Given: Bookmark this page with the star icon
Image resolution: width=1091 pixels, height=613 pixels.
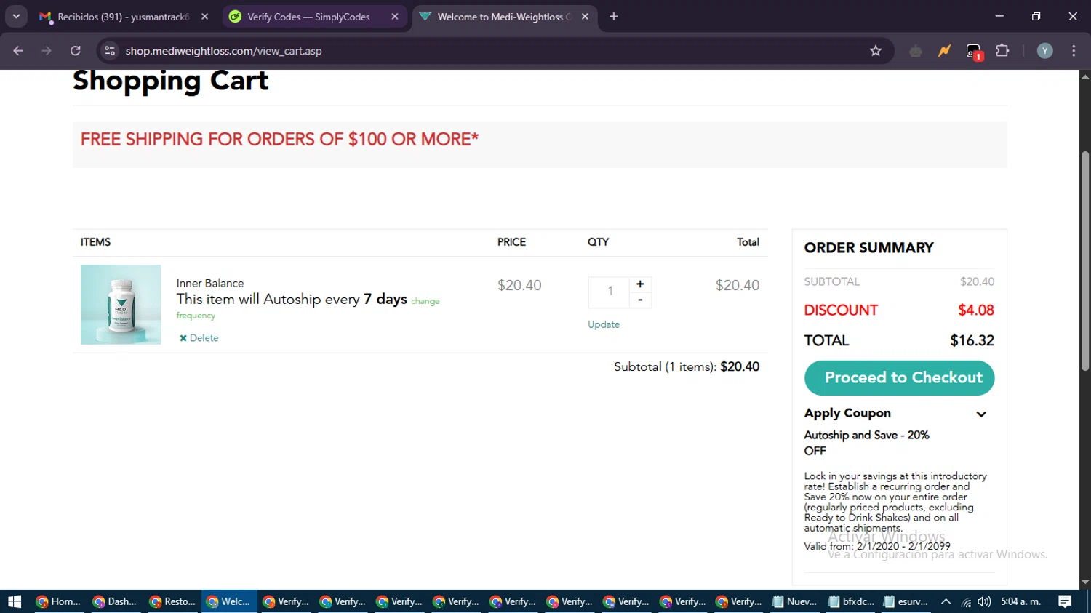Looking at the screenshot, I should pyautogui.click(x=876, y=51).
